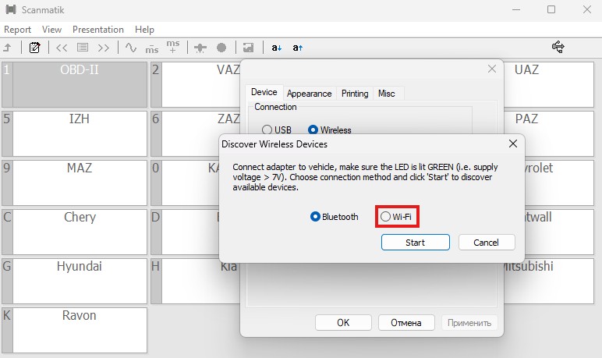
Task: Select the Hyundai vehicle tile
Action: click(80, 281)
